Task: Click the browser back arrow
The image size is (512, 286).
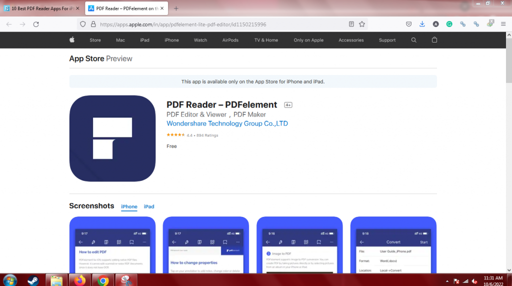Action: click(x=9, y=24)
